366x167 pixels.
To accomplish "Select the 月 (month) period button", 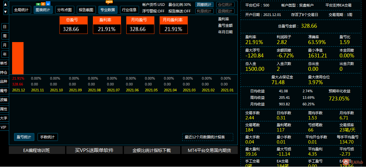I will (x=5, y=45).
